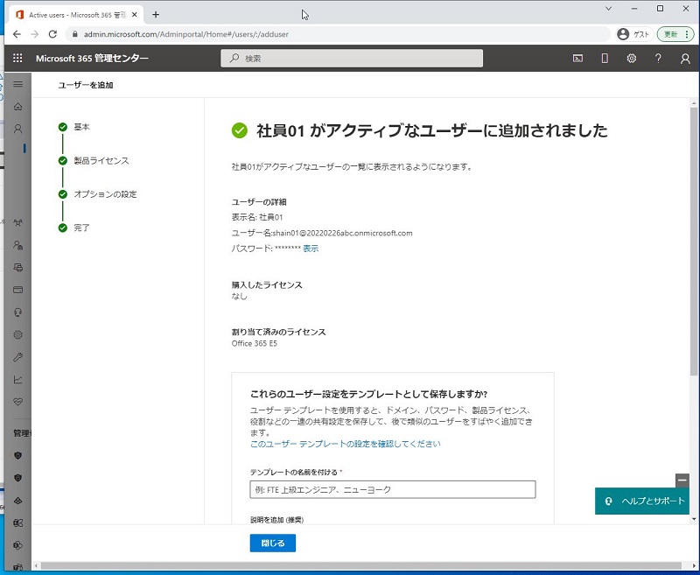The width and height of the screenshot is (700, 575).
Task: Close the Active users browser tab
Action: [135, 15]
